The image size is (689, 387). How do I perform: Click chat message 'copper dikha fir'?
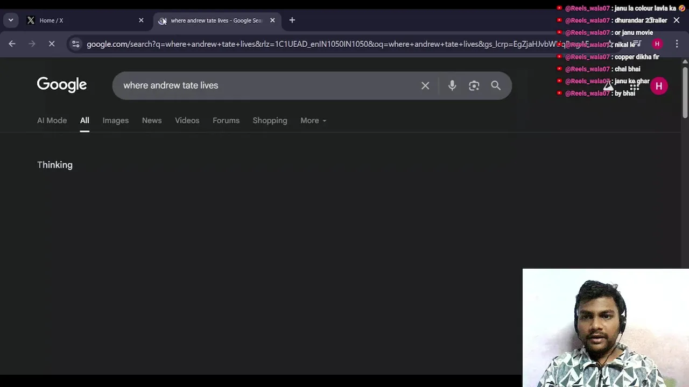(x=637, y=57)
